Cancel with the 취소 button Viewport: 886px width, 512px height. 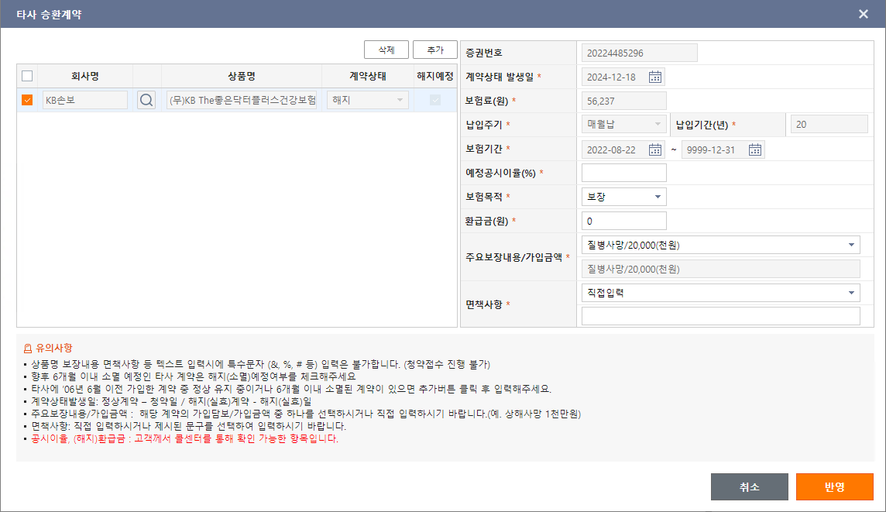pyautogui.click(x=749, y=486)
